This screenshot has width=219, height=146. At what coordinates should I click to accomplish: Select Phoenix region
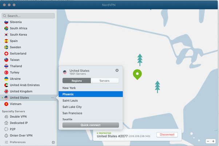(91, 94)
